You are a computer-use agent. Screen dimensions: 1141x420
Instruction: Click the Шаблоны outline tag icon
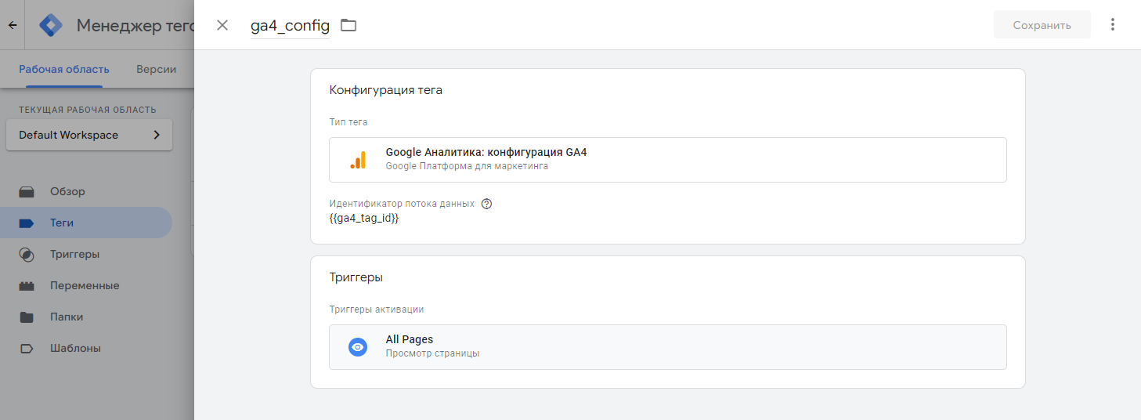click(27, 348)
